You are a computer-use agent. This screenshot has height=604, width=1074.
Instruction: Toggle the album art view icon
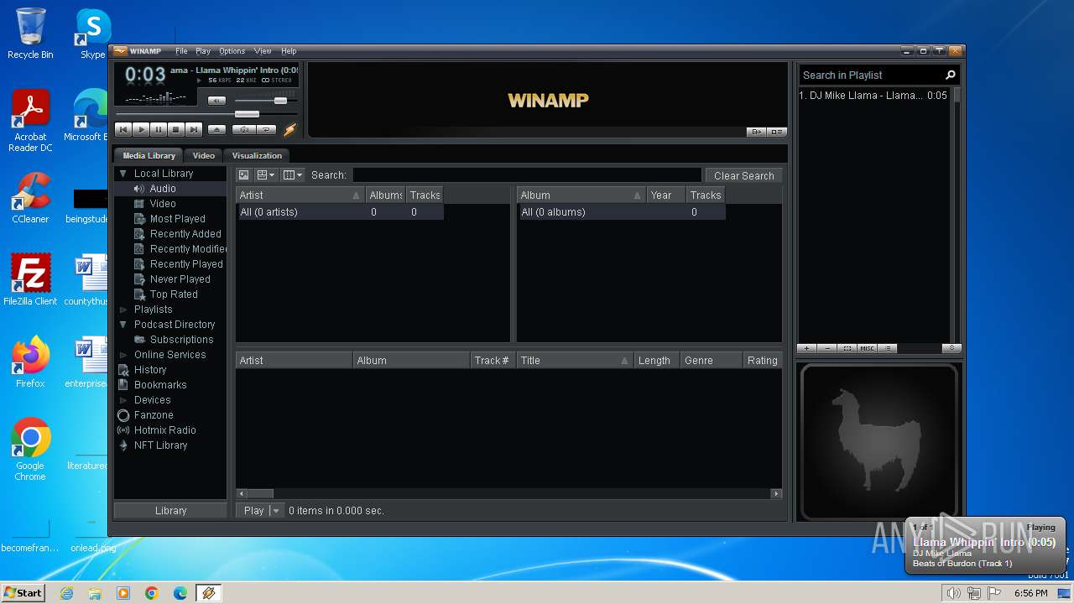243,175
